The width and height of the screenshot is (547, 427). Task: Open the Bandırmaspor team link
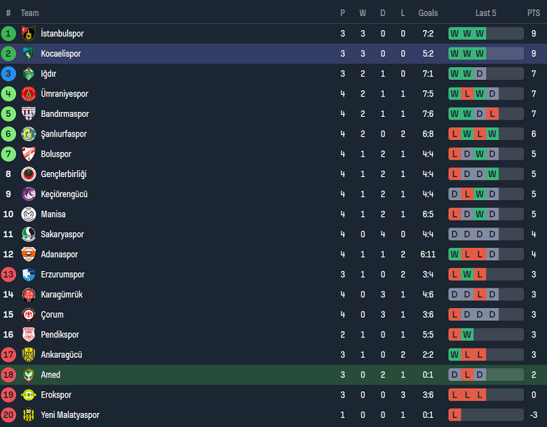pos(65,114)
